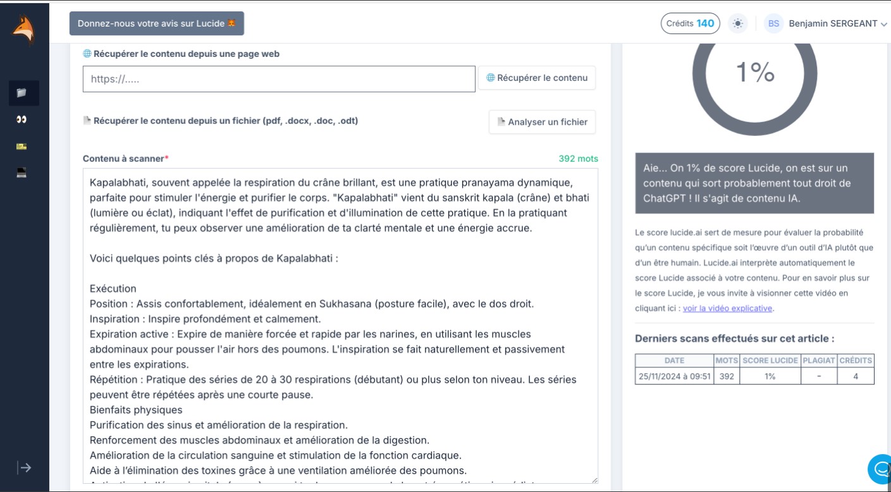Expand the sidebar with arrow icon
This screenshot has width=891, height=492.
pyautogui.click(x=25, y=468)
